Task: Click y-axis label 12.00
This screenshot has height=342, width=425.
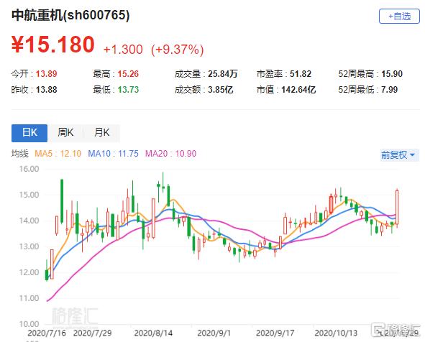Action: [29, 272]
